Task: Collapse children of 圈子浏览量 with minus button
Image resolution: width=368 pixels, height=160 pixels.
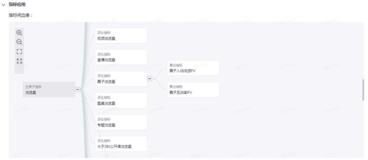Action: (150, 79)
